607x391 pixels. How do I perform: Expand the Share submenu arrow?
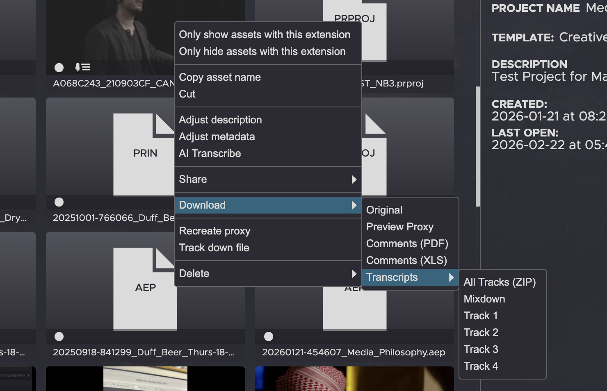pos(354,180)
